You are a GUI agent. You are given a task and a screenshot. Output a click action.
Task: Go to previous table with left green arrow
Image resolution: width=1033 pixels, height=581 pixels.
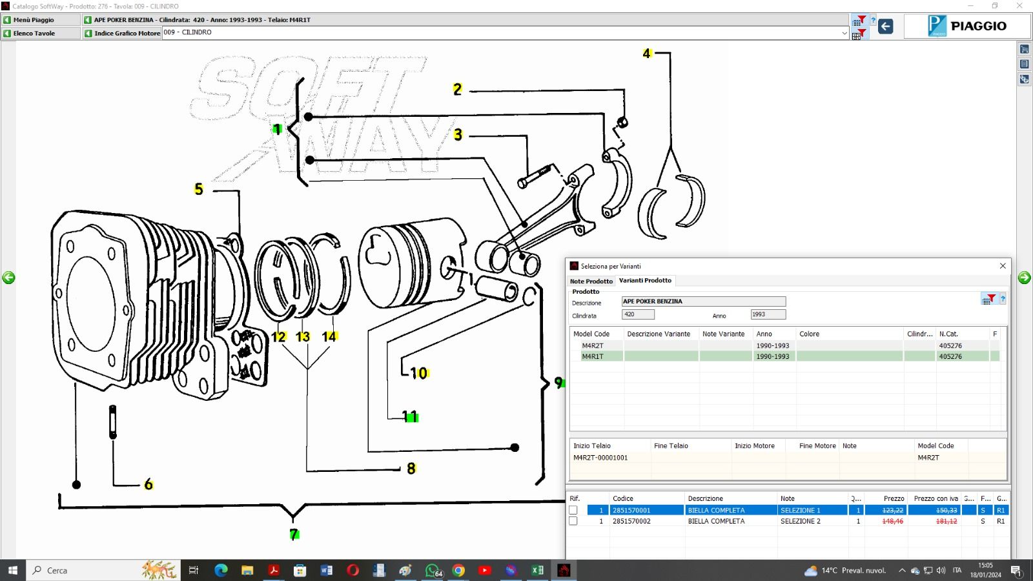click(x=8, y=278)
